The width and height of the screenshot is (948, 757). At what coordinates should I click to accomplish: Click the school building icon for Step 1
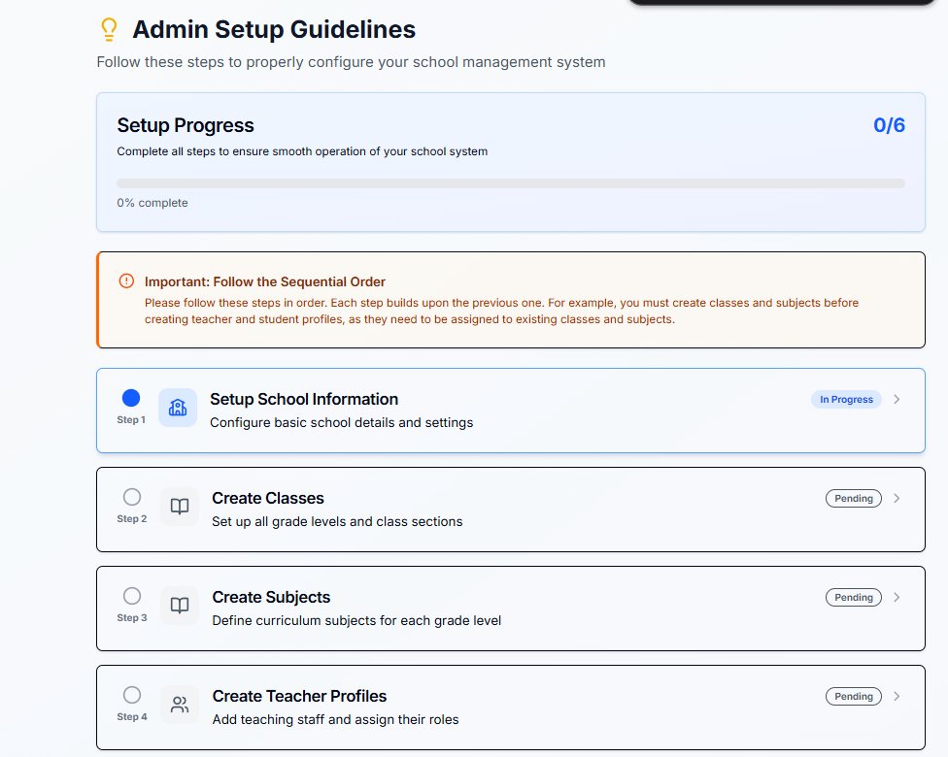coord(178,408)
